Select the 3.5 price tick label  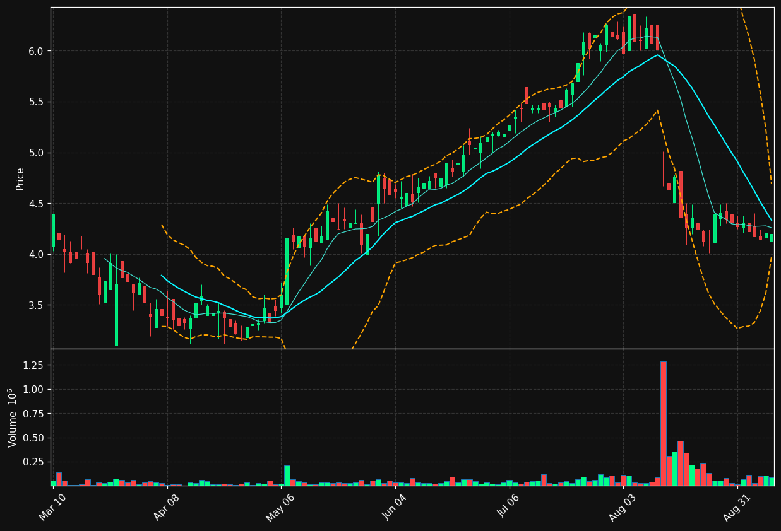pos(37,305)
